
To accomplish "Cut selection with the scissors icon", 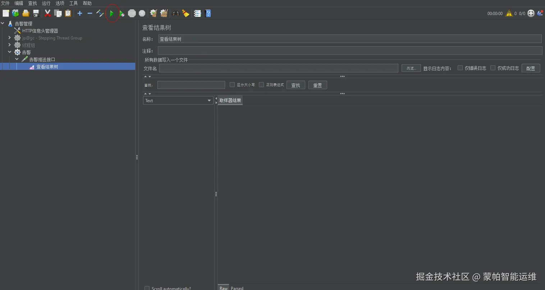I will point(47,13).
